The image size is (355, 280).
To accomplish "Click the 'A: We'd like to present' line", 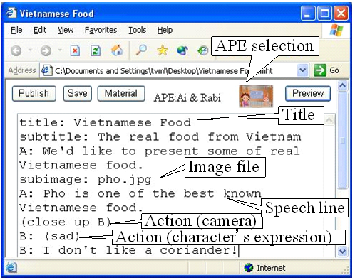I will click(x=160, y=151).
